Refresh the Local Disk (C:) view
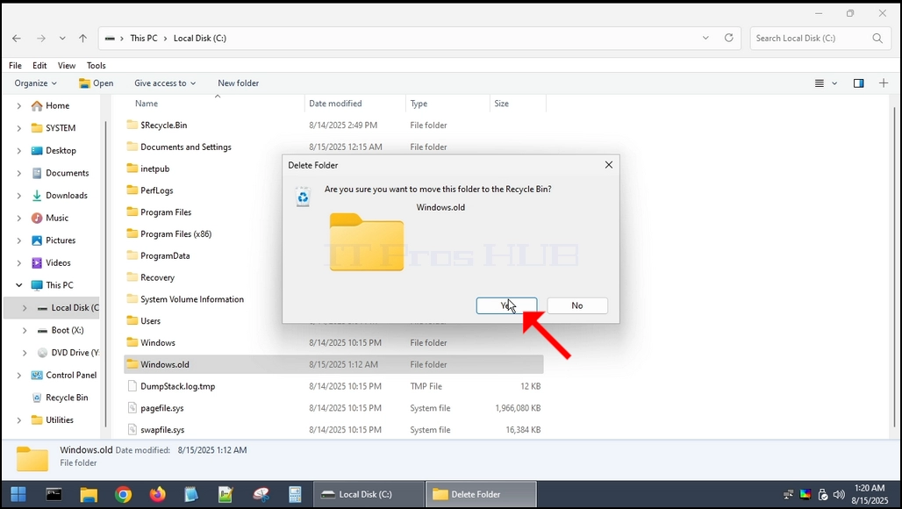 [x=729, y=38]
